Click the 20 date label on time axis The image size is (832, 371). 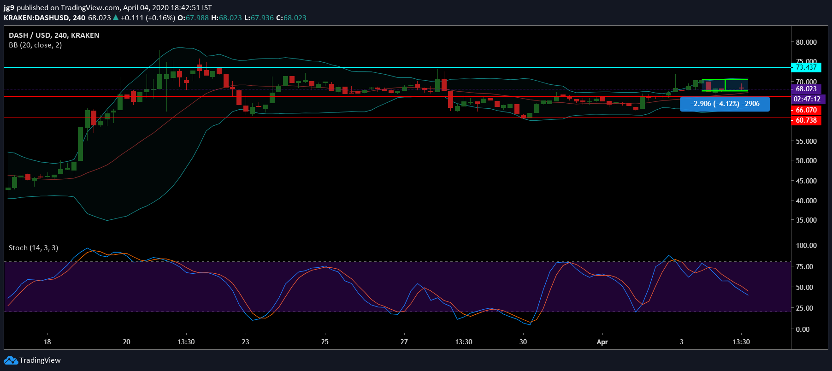(x=127, y=342)
